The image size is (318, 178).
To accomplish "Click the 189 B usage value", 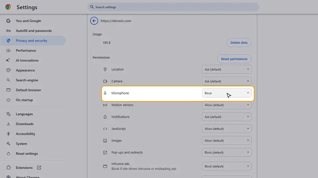I will (x=106, y=43).
